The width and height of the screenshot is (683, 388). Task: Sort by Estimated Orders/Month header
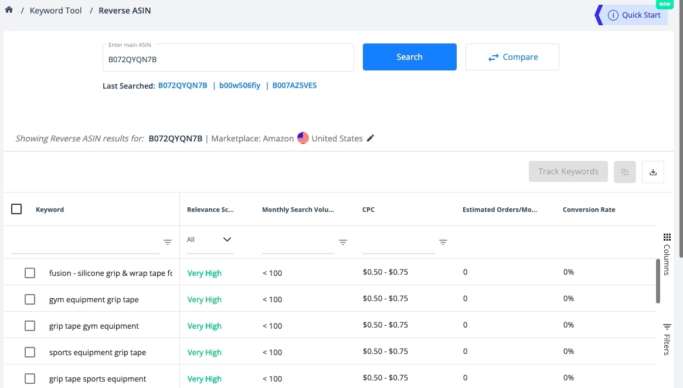[x=499, y=210]
